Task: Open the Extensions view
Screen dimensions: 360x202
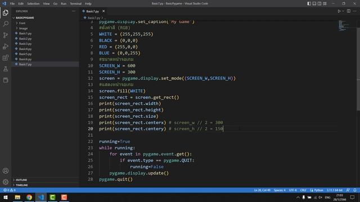Action: point(6,57)
